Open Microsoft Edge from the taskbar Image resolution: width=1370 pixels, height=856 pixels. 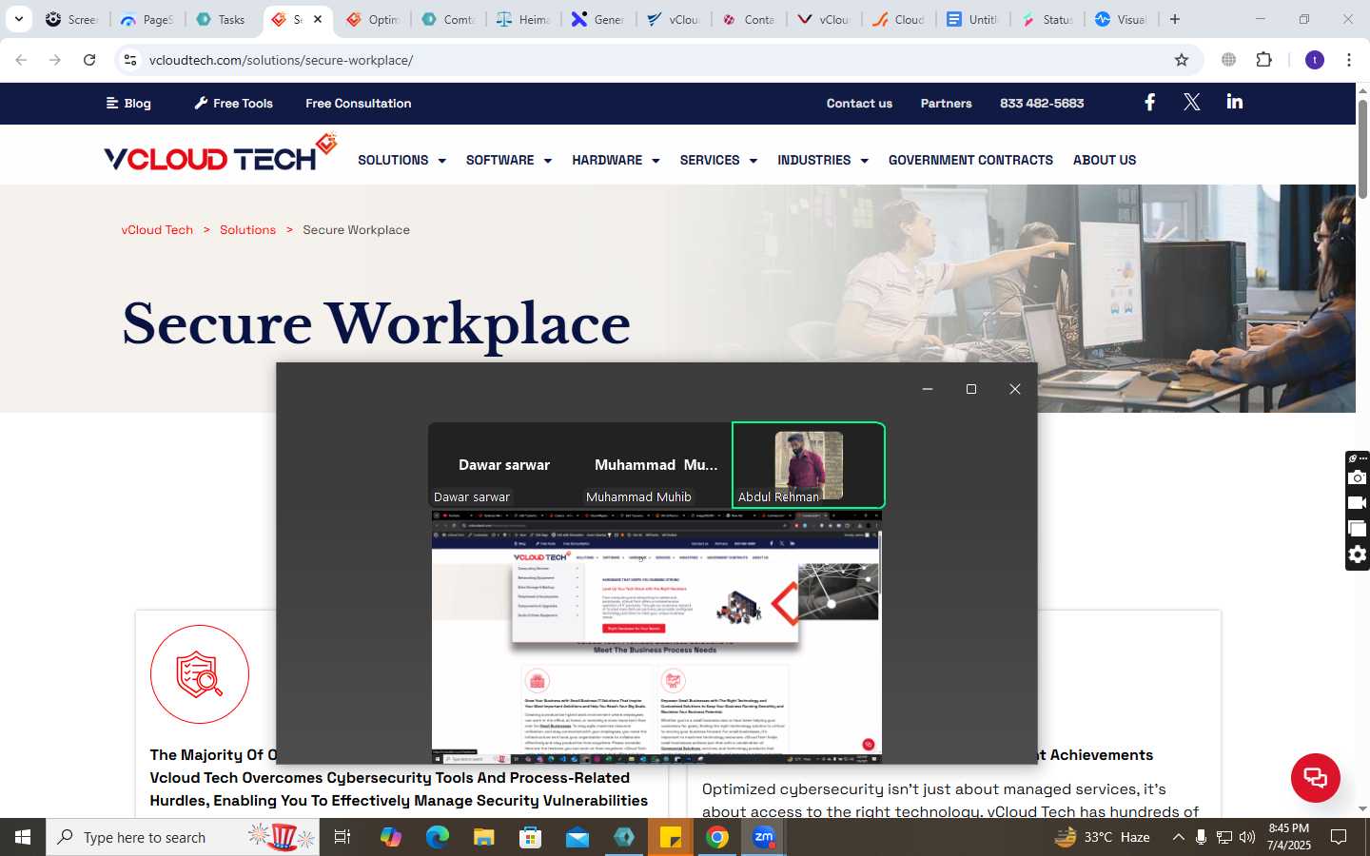(437, 837)
